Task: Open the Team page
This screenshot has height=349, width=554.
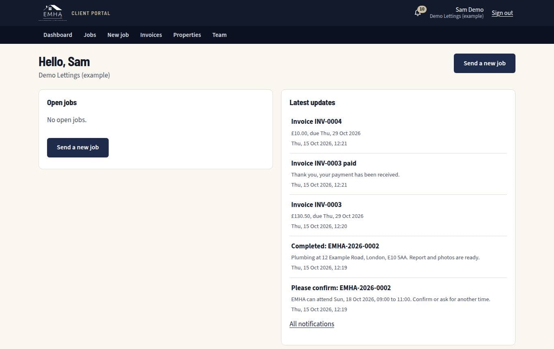Action: [219, 35]
